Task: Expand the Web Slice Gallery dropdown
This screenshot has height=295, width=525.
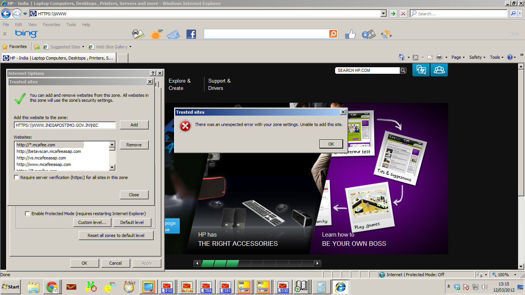Action: pos(130,47)
